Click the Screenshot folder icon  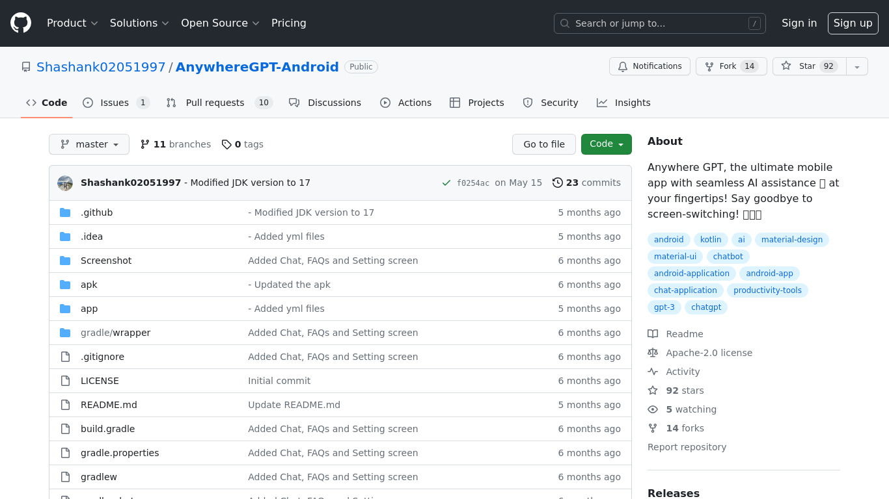[x=65, y=261]
